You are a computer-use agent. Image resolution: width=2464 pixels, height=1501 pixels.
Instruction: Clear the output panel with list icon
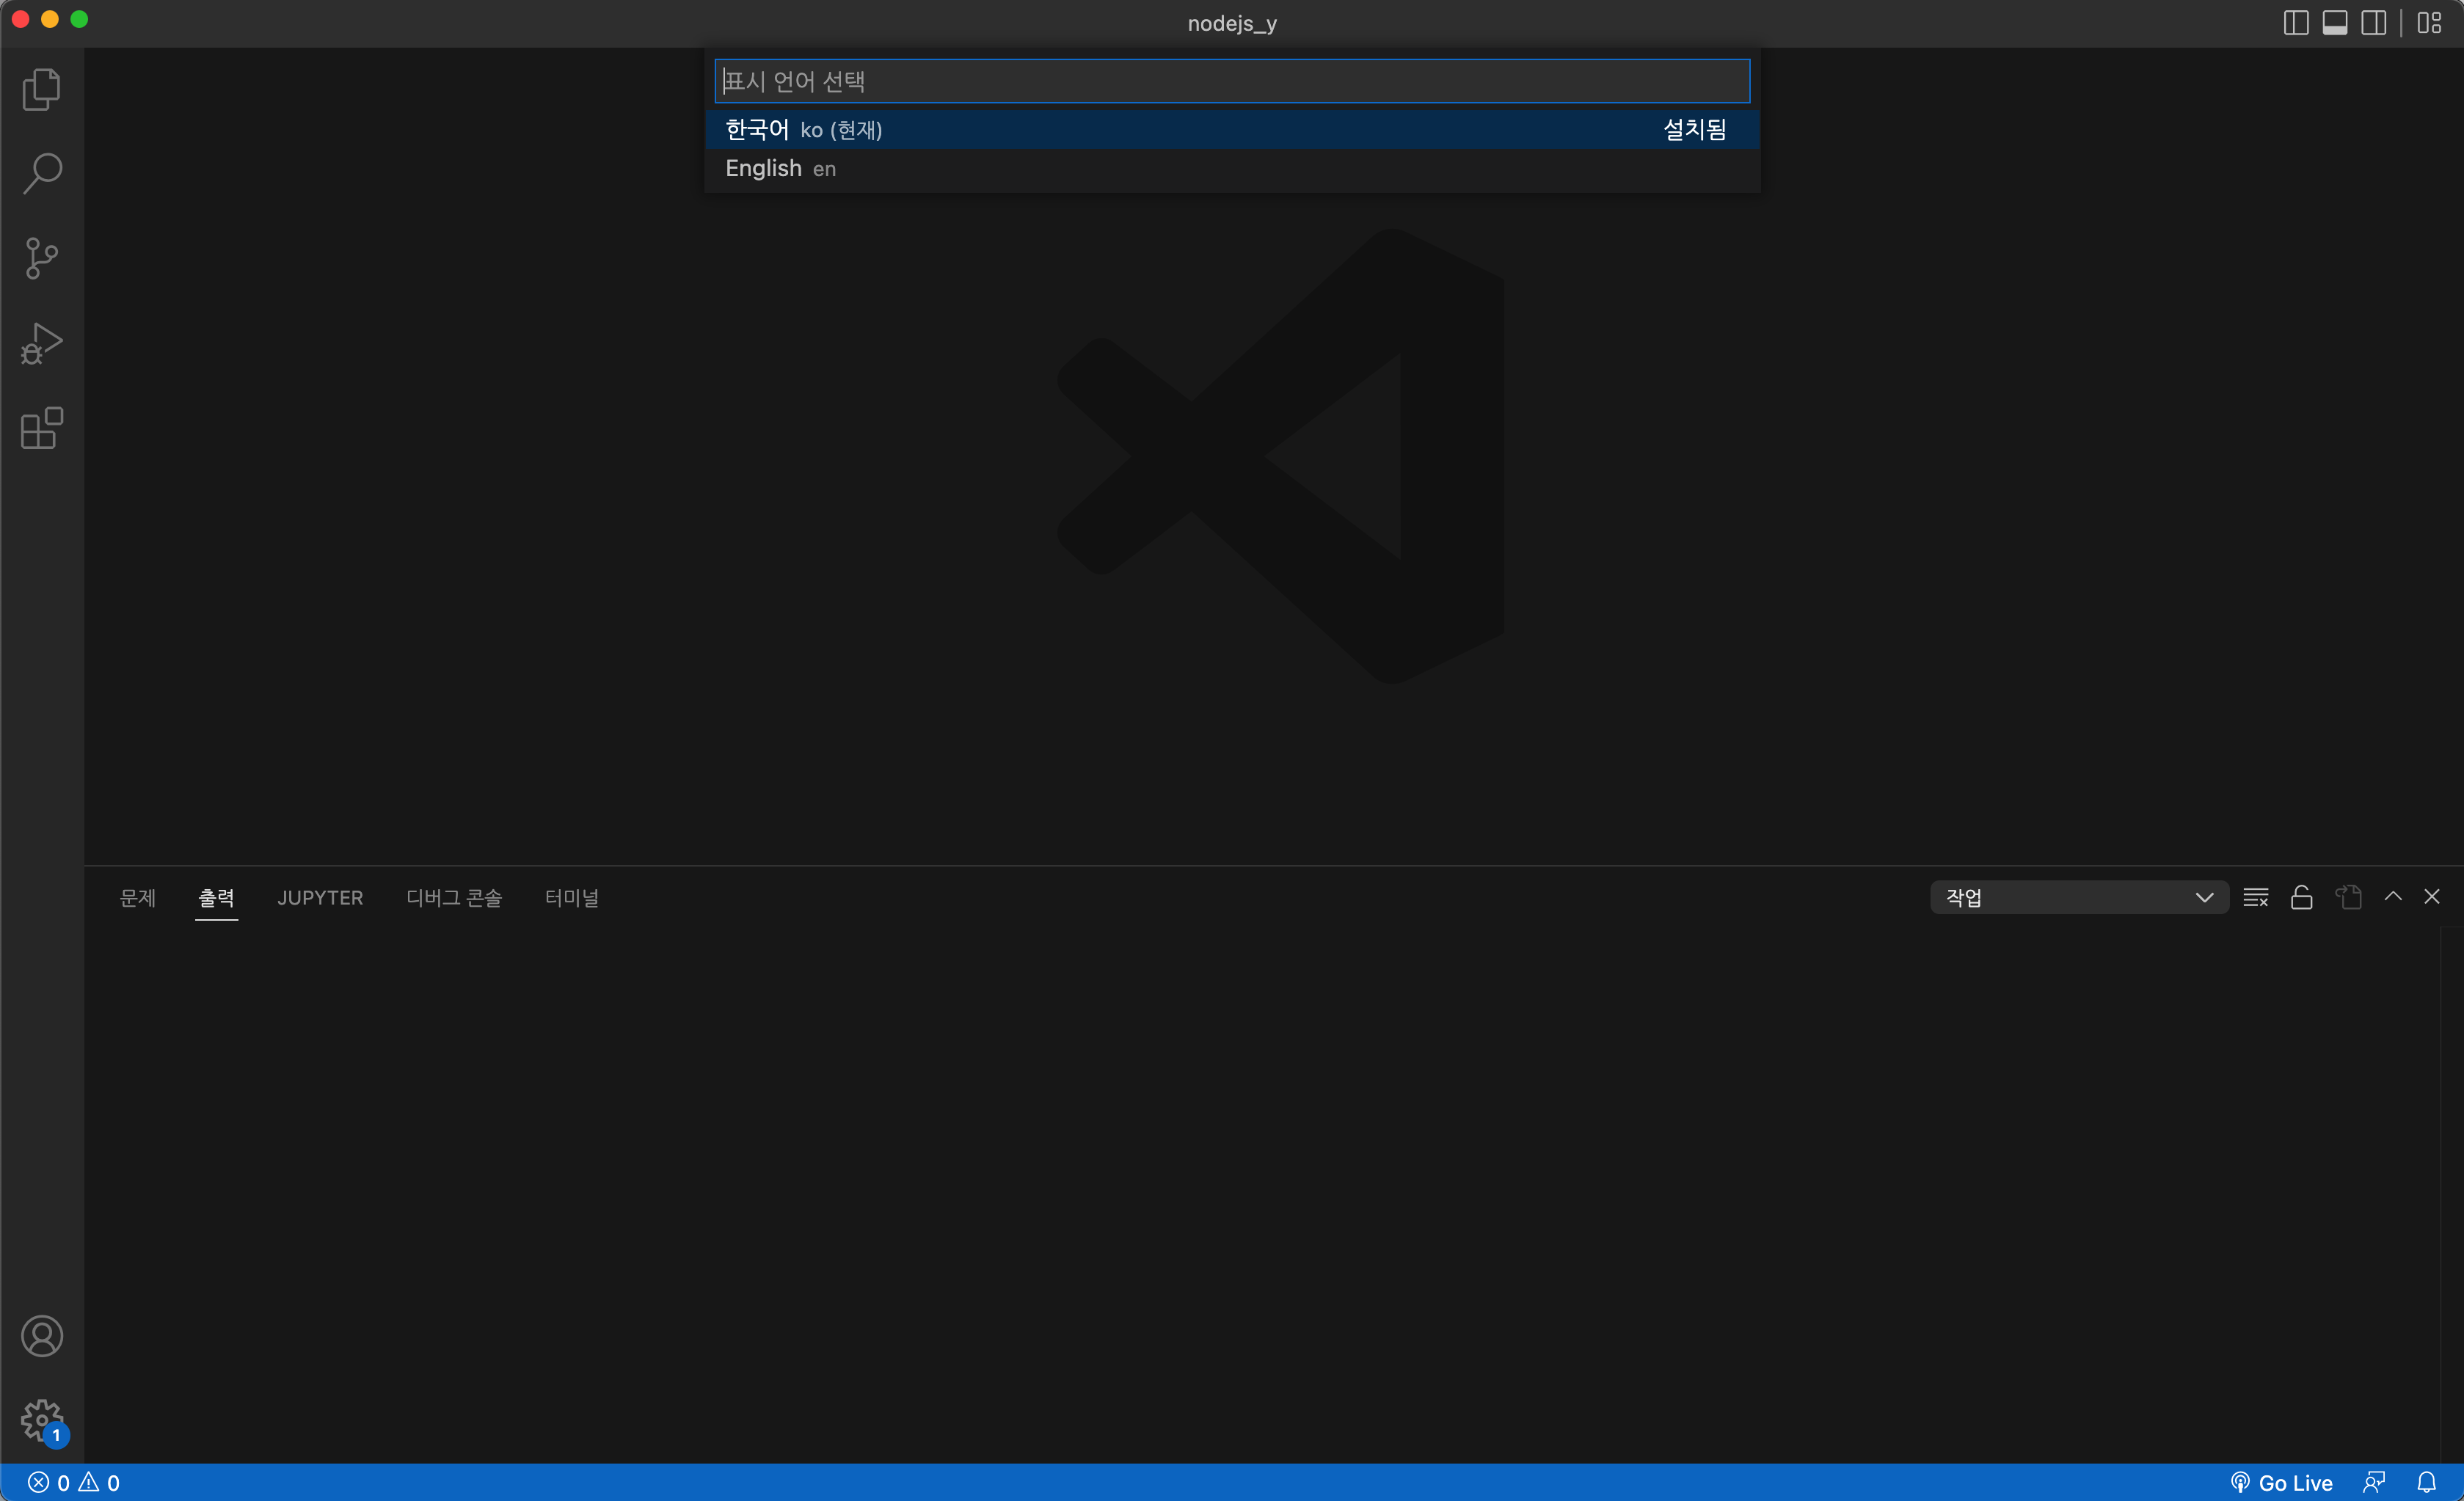tap(2255, 897)
